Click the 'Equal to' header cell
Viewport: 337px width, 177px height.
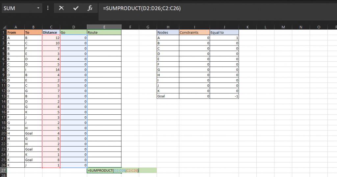(x=224, y=33)
